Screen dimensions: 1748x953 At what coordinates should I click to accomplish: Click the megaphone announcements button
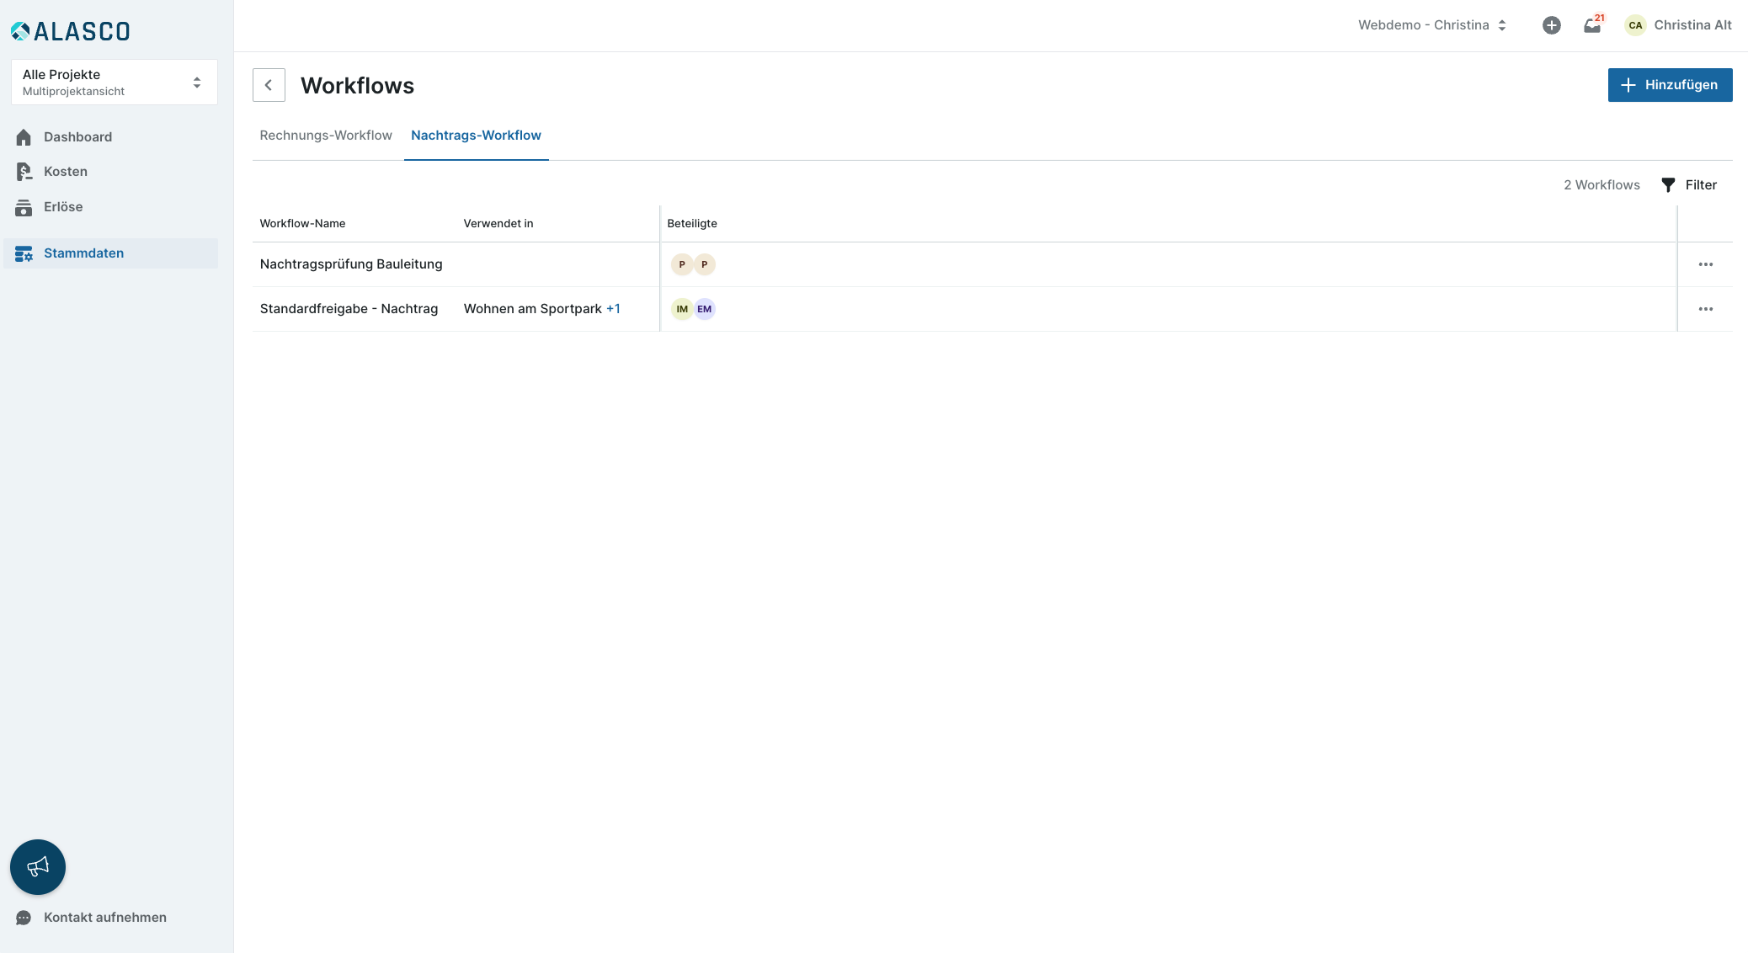coord(38,866)
